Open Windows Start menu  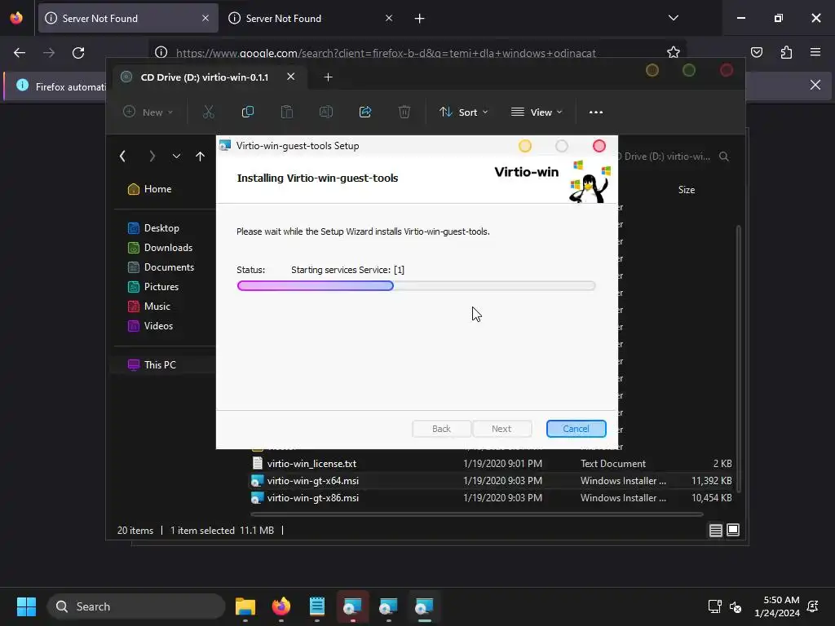coord(26,606)
